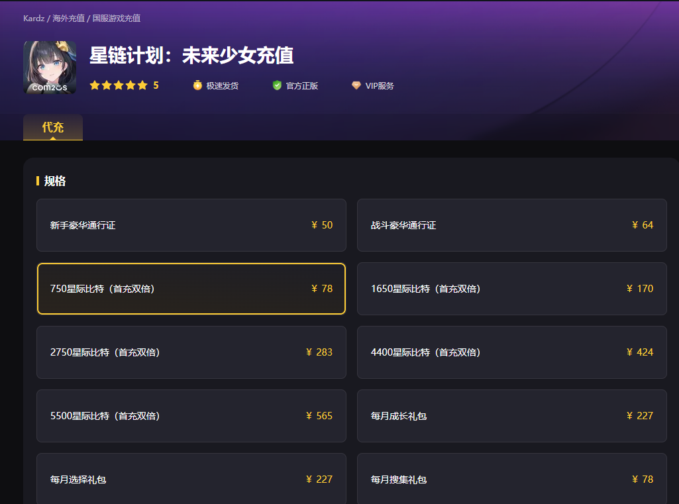
Task: Click the ¥ 424 price
Action: click(640, 352)
